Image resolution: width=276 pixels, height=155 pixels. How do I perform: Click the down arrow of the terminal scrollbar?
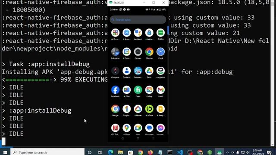point(273,145)
